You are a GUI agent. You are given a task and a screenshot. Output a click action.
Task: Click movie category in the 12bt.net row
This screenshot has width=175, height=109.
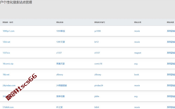click(x=137, y=42)
